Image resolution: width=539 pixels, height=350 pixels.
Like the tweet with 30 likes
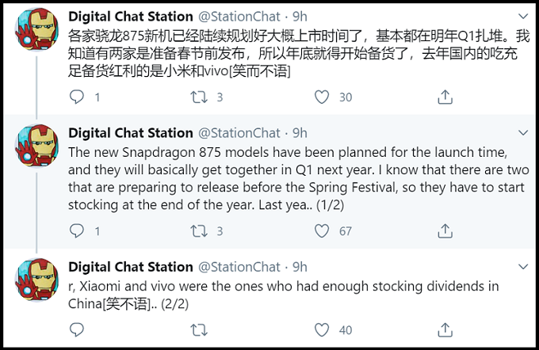click(322, 97)
